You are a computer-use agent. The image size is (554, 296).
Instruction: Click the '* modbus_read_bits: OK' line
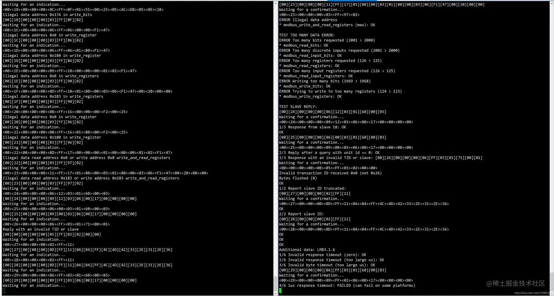[x=304, y=45]
